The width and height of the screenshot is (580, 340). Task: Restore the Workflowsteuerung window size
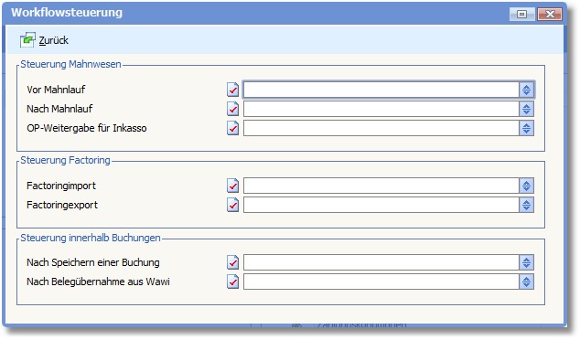point(522,14)
